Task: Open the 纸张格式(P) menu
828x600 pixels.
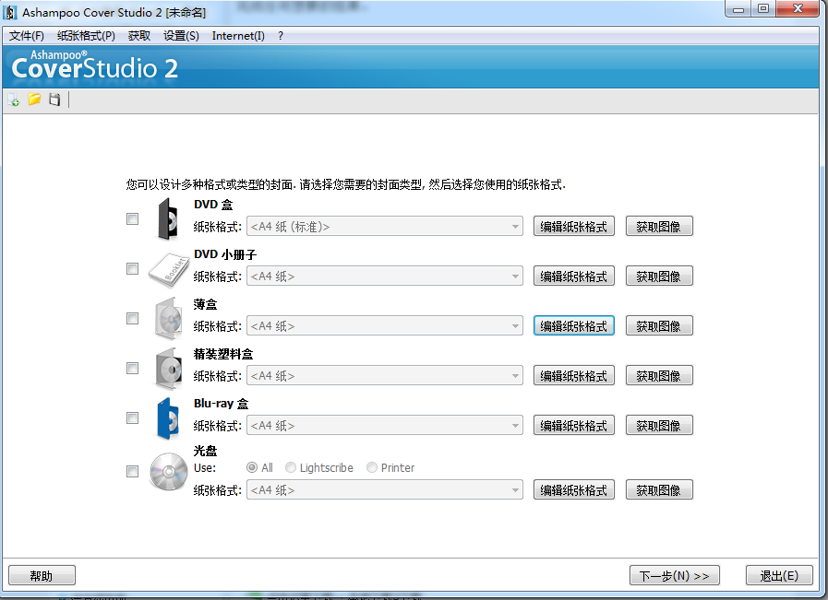Action: 86,36
